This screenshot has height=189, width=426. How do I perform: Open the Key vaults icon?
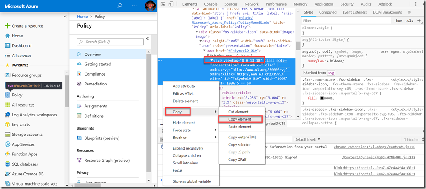pos(7,124)
